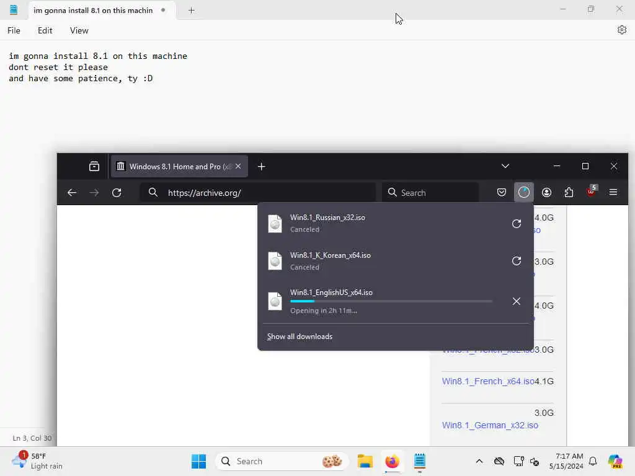
Task: Open the Notepad File menu
Action: pos(14,30)
